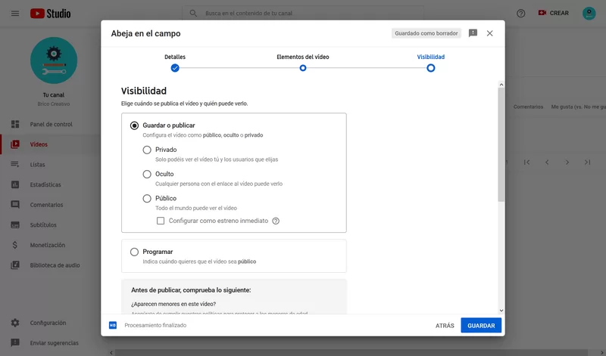
Task: Click the Monetización dollar icon
Action: point(15,245)
